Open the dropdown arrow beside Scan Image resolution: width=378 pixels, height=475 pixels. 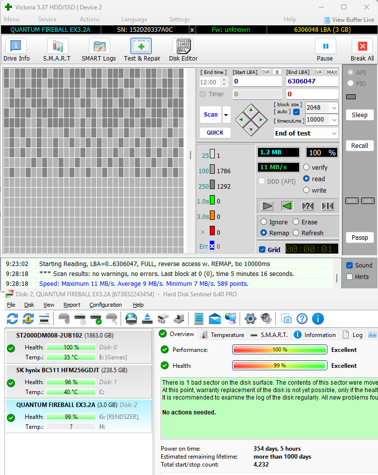tap(226, 115)
